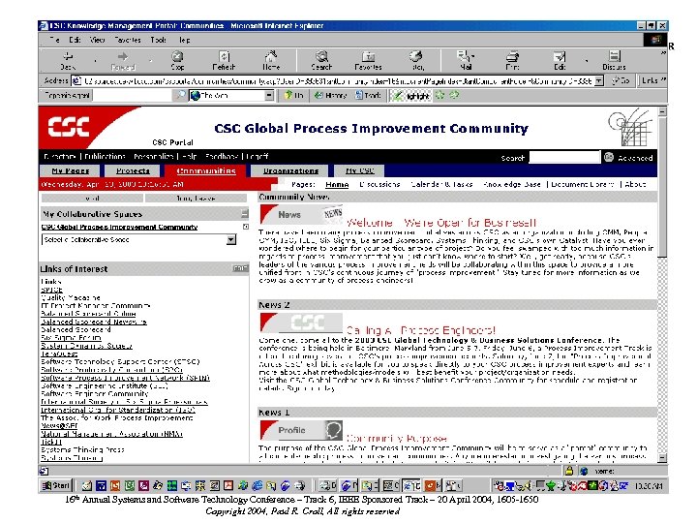Open the Discussions page link

tap(379, 184)
